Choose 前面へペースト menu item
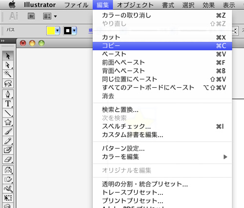244x208 pixels. coord(163,62)
